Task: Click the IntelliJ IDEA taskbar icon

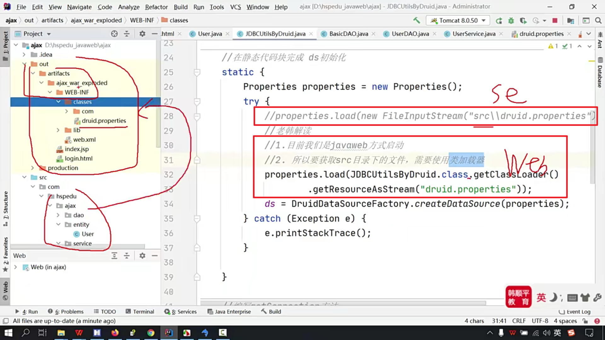Action: [x=169, y=333]
